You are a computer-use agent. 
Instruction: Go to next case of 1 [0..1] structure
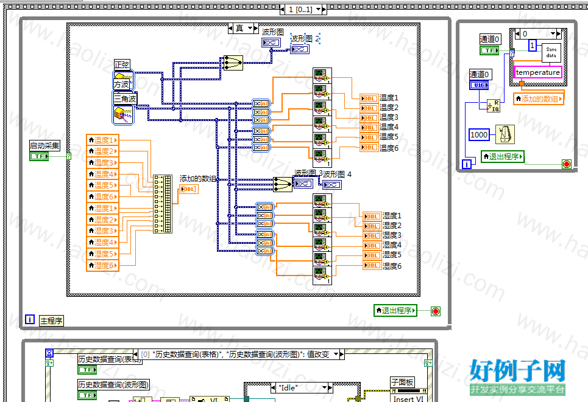pos(324,9)
